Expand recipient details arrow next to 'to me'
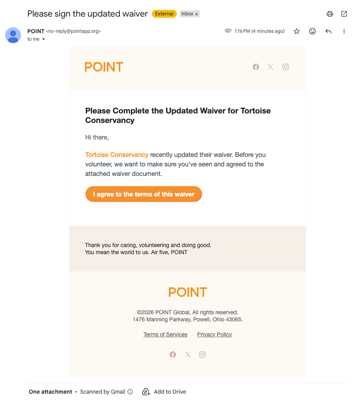The width and height of the screenshot is (354, 400). pos(44,39)
